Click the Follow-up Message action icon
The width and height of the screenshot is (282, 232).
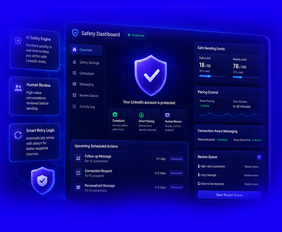pyautogui.click(x=78, y=158)
